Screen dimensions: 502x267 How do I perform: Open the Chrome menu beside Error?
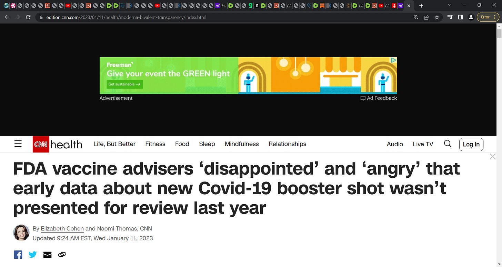click(495, 17)
